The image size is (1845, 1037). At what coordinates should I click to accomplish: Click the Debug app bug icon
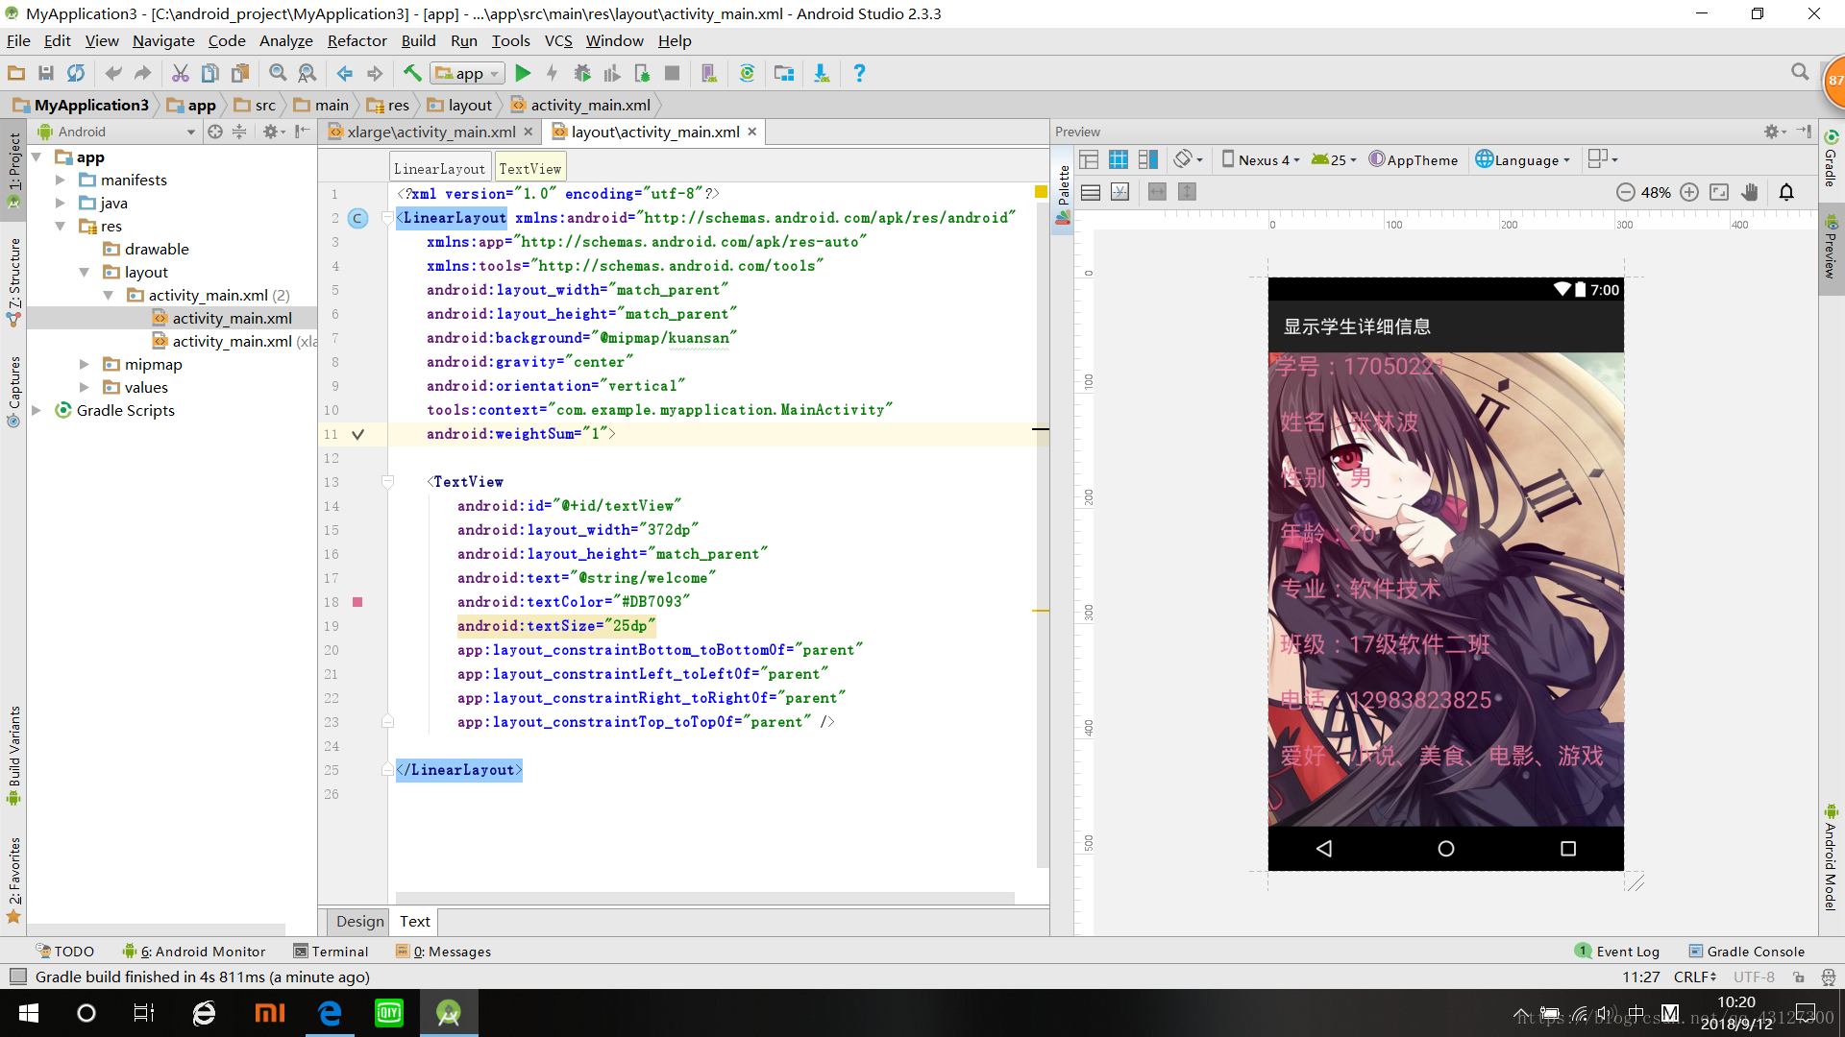(582, 73)
